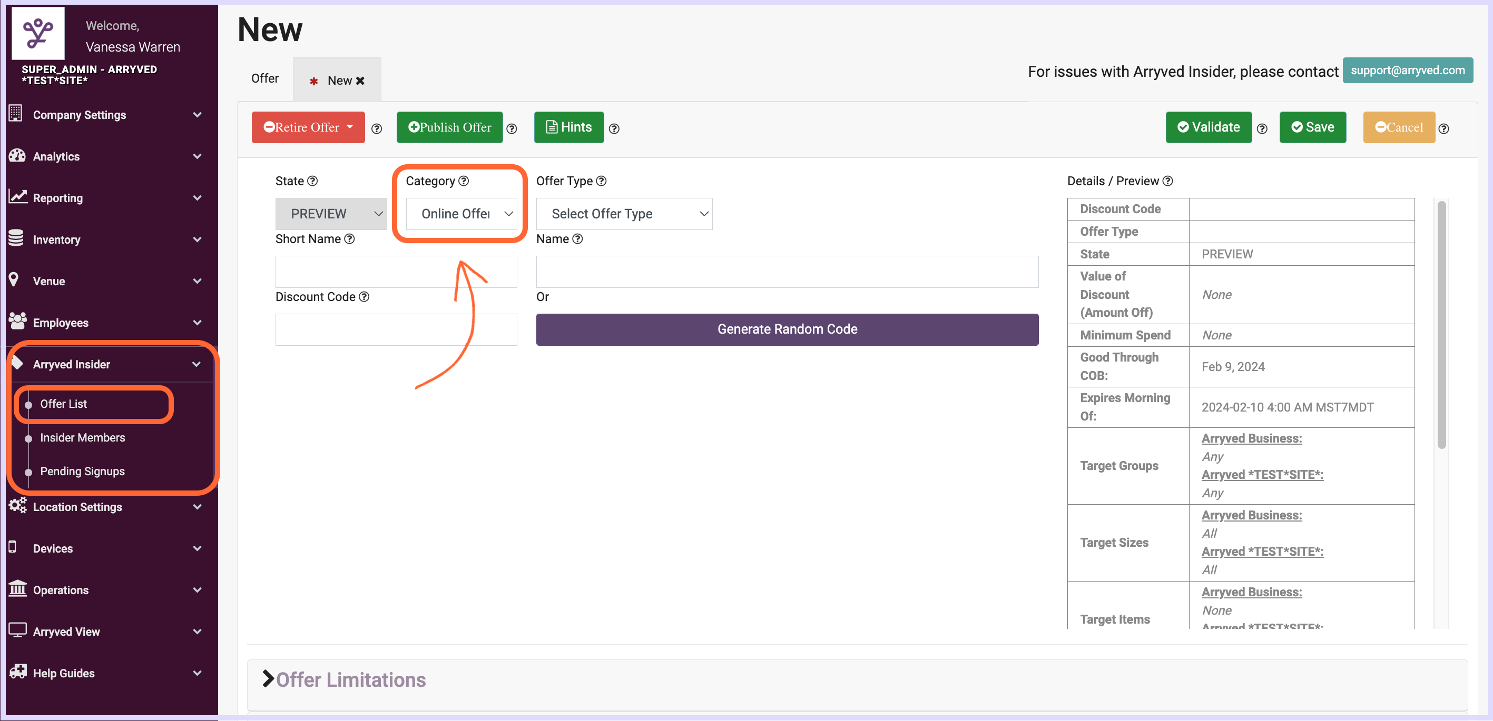Expand the Help Guides chevron

point(197,673)
